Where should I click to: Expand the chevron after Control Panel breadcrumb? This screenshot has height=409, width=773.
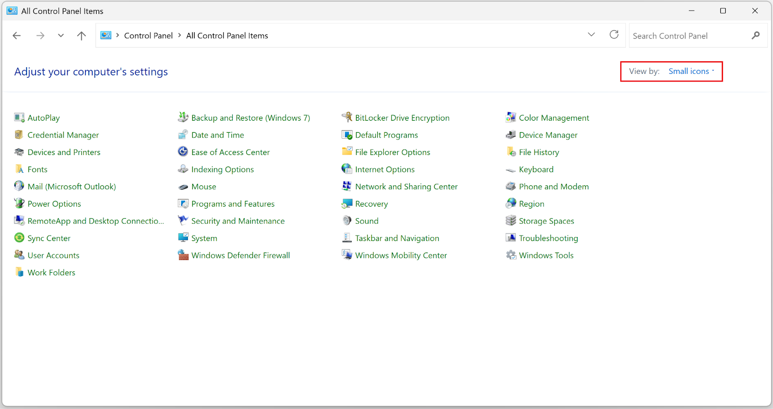180,35
